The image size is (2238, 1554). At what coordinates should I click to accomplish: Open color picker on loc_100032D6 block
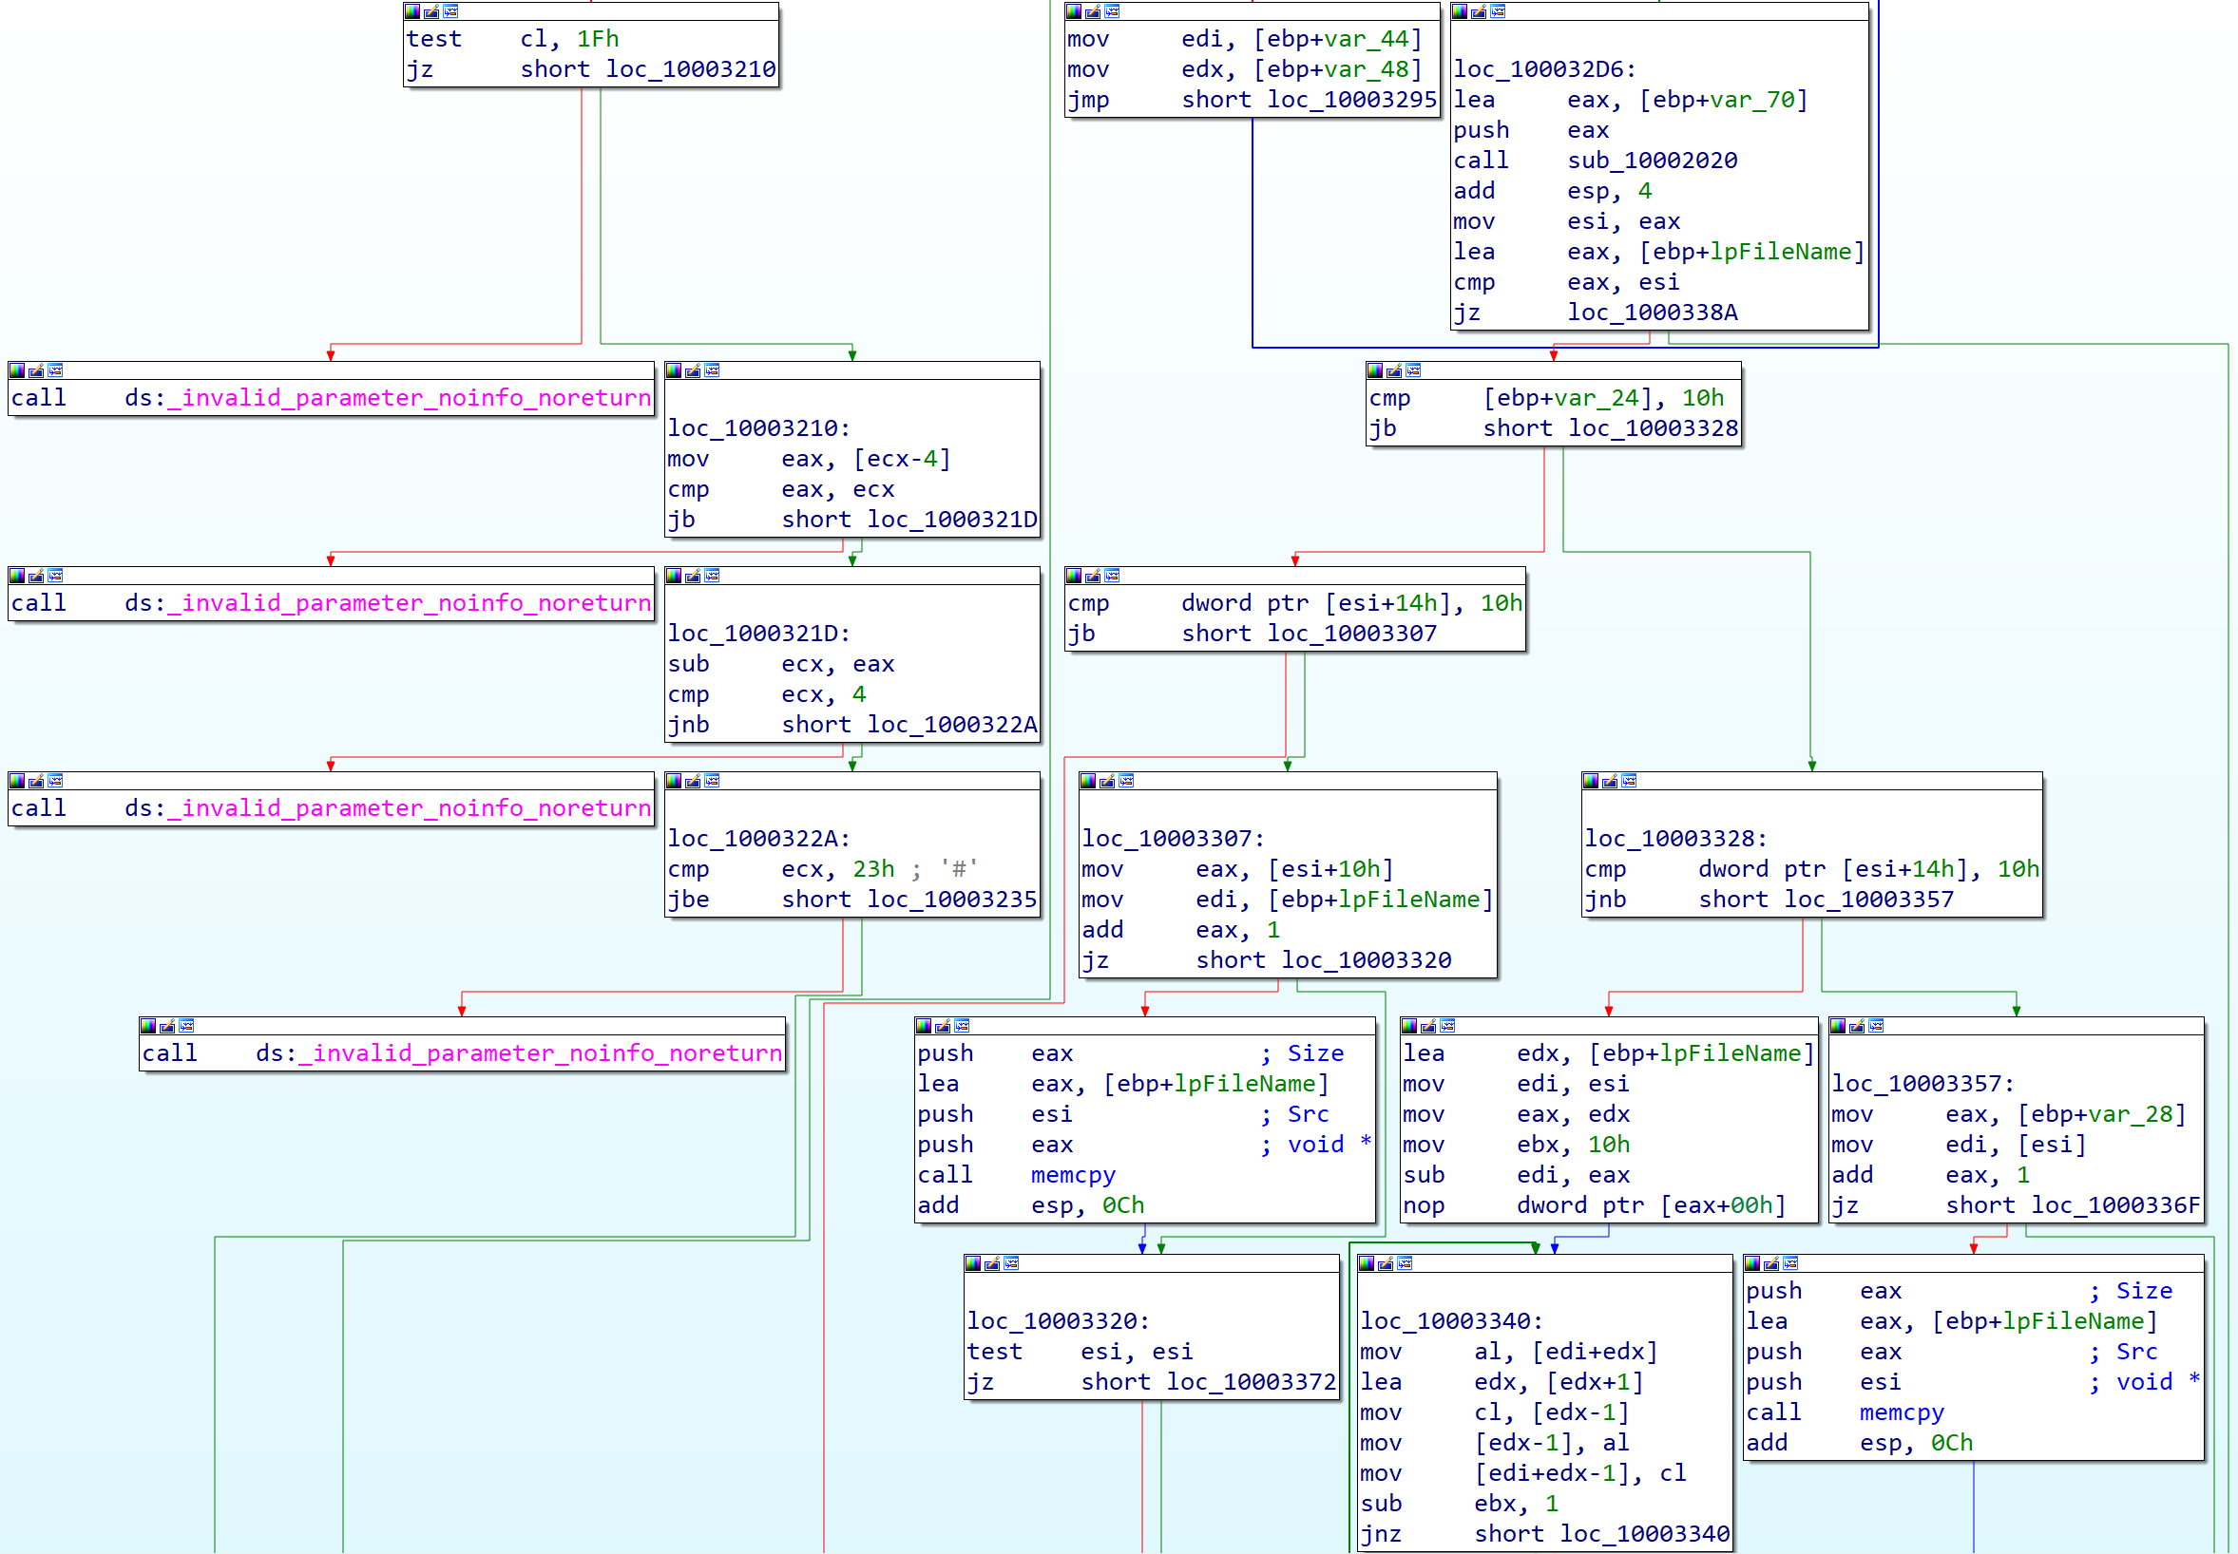[x=1459, y=11]
